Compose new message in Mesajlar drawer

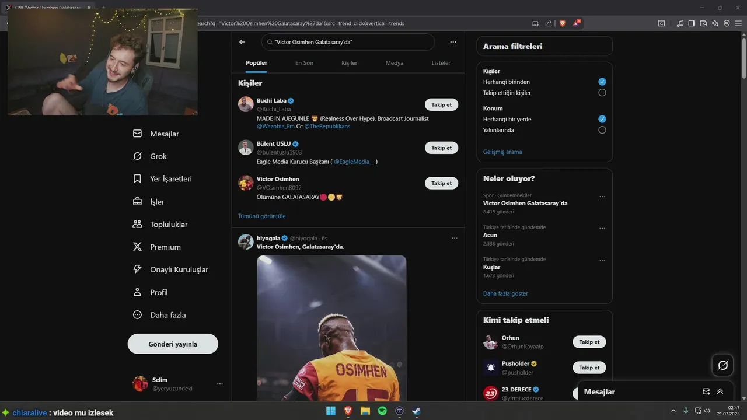(706, 391)
